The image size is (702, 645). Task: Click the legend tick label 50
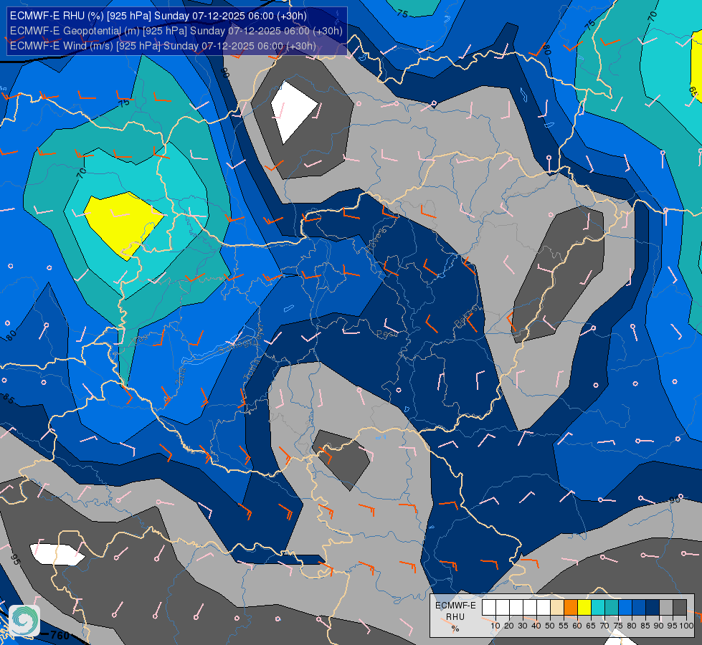pyautogui.click(x=550, y=626)
